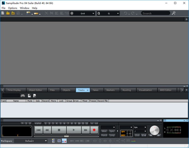Click the MIDI editor keys icon in workspace bar
The width and height of the screenshot is (189, 148).
[59, 141]
